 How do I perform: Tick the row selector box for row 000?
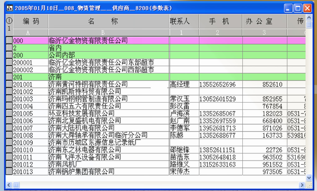pyautogui.click(x=9, y=40)
